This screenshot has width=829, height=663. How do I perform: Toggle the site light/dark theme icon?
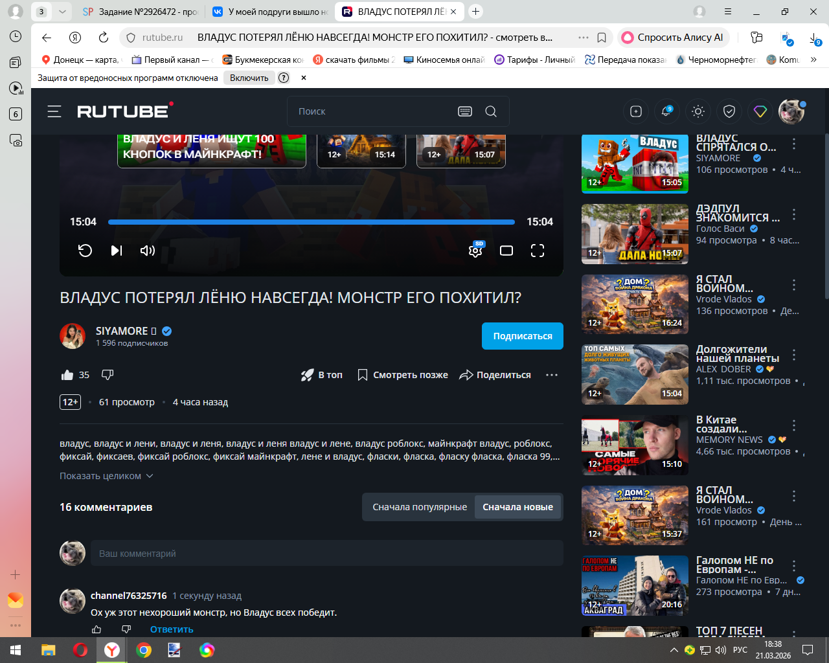[698, 111]
